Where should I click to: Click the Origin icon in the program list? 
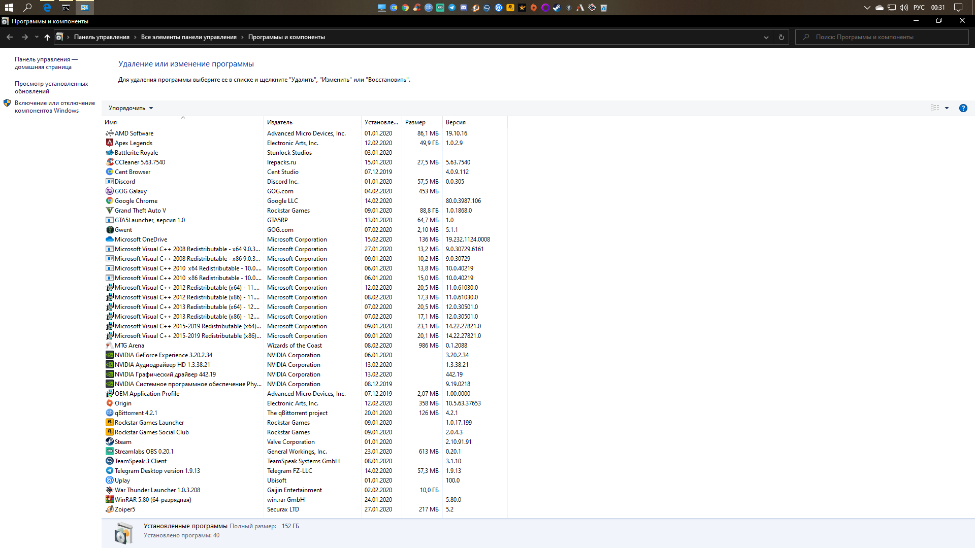coord(109,403)
